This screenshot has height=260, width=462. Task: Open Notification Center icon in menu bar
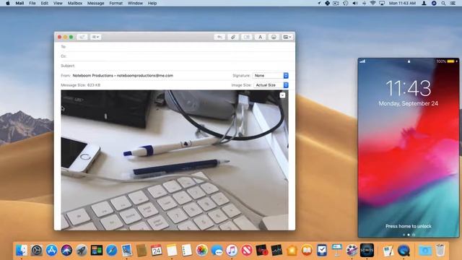453,3
